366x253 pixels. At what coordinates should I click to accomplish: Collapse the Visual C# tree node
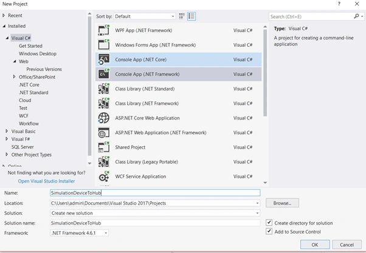[x=7, y=38]
